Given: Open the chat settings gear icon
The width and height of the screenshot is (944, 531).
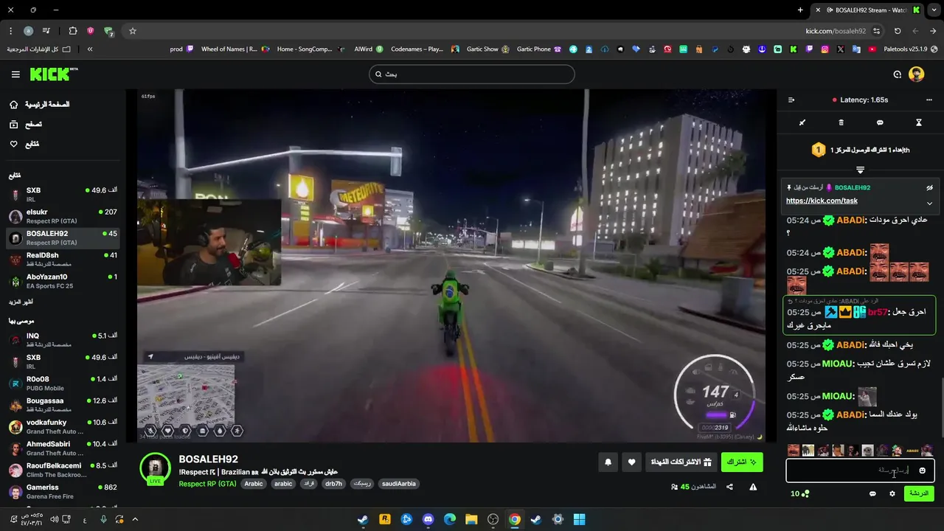Looking at the screenshot, I should 892,493.
